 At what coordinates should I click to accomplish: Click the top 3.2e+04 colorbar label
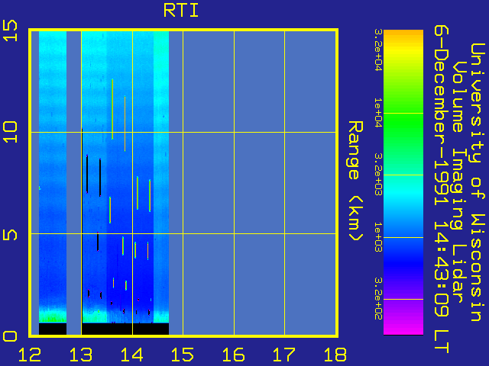378,50
